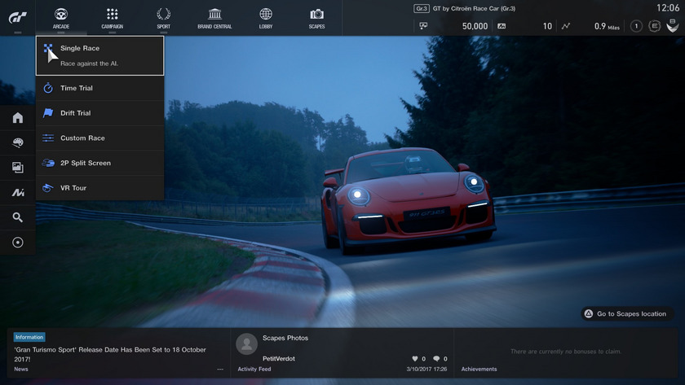Screen dimensions: 685x385
Task: Click the Discover search magnifier icon
Action: click(17, 217)
